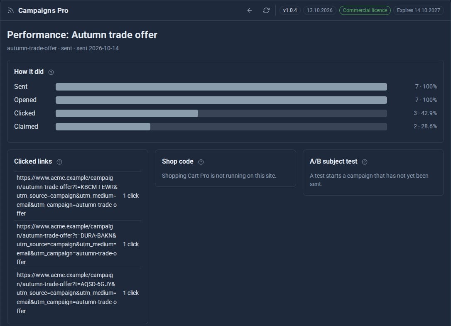Click the Opened progress bar
This screenshot has width=451, height=326.
point(221,100)
